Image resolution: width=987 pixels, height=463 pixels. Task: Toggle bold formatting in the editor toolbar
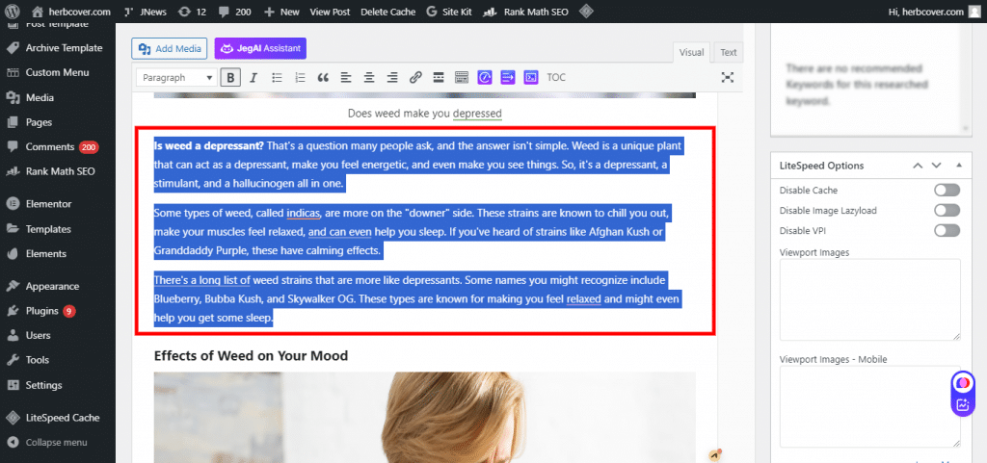[231, 78]
